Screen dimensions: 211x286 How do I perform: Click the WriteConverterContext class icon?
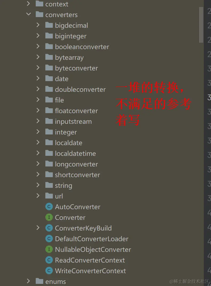tap(49, 271)
